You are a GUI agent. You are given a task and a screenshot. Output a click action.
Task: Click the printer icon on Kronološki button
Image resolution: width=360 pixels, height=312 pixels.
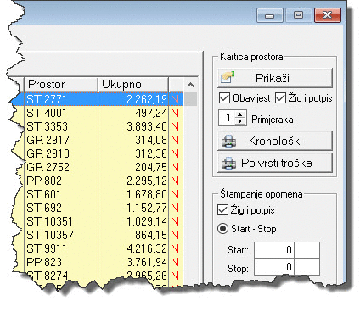[228, 141]
